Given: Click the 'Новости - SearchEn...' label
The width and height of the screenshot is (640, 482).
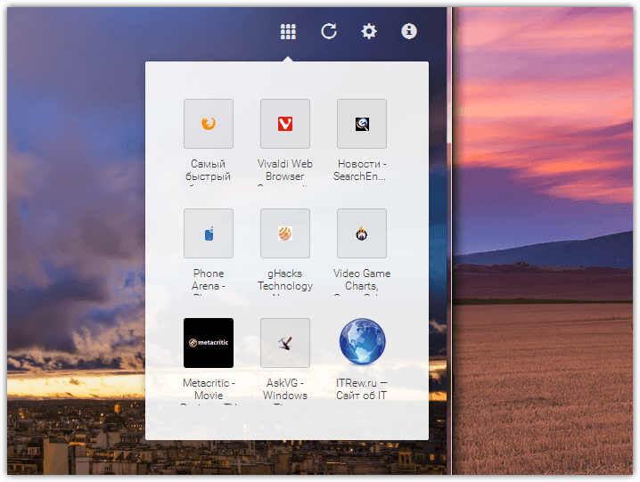Looking at the screenshot, I should pyautogui.click(x=360, y=170).
